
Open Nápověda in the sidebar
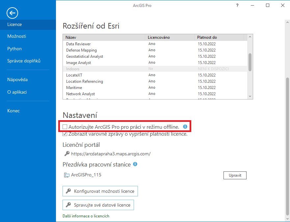[x=17, y=79]
